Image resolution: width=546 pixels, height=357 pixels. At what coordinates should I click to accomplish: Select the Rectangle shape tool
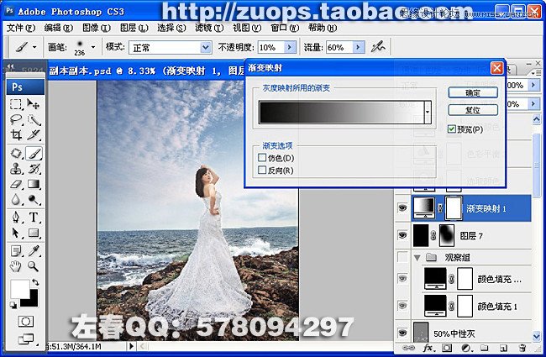34,233
